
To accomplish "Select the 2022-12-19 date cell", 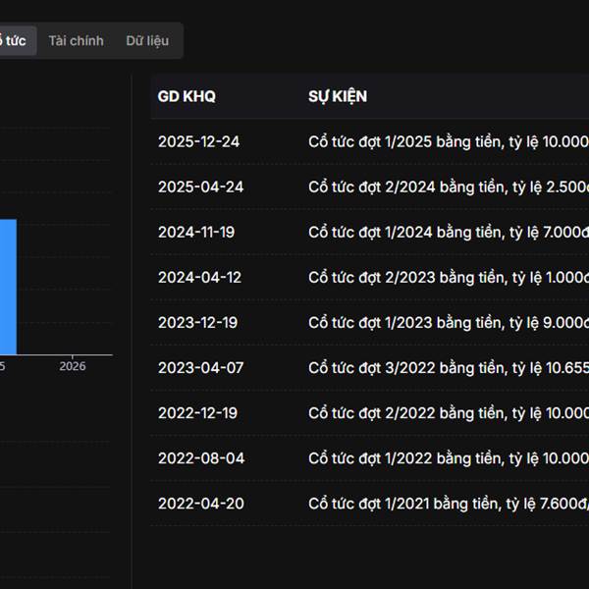I will pyautogui.click(x=197, y=412).
